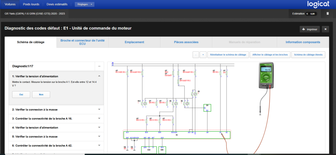
Task: Open the Poids lourds menu
Action: click(31, 4)
